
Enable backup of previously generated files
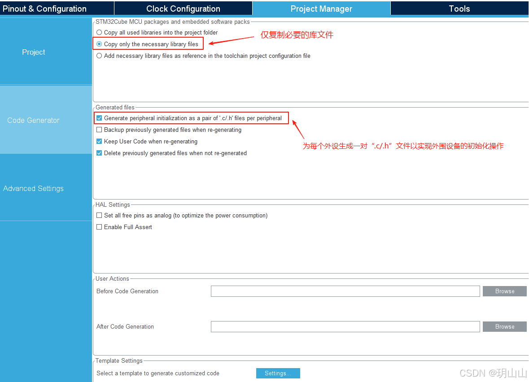[x=99, y=130]
